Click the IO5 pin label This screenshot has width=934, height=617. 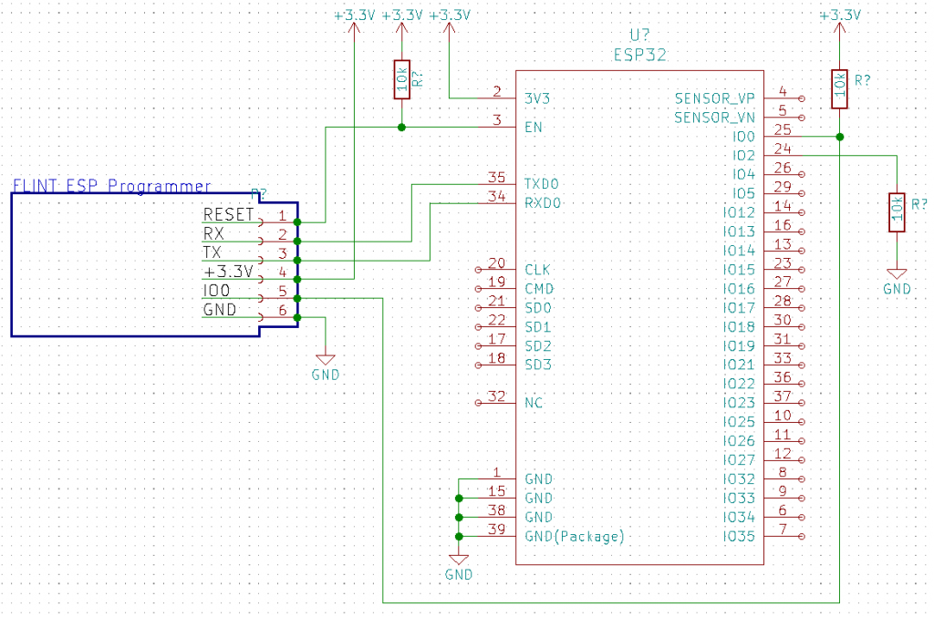coord(744,194)
